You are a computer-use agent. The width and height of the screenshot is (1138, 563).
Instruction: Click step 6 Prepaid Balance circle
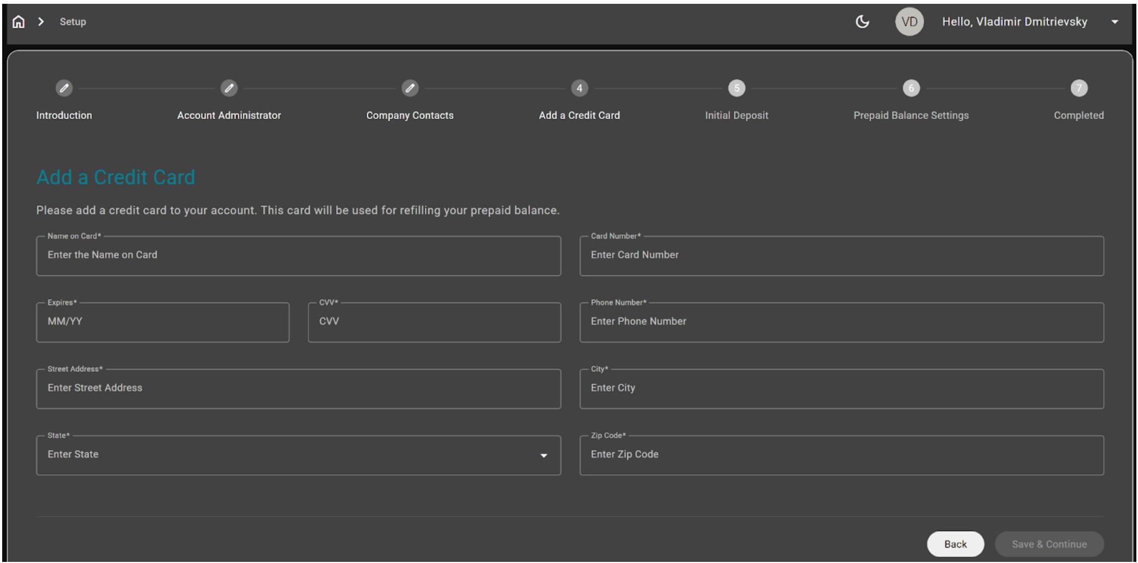pos(911,88)
